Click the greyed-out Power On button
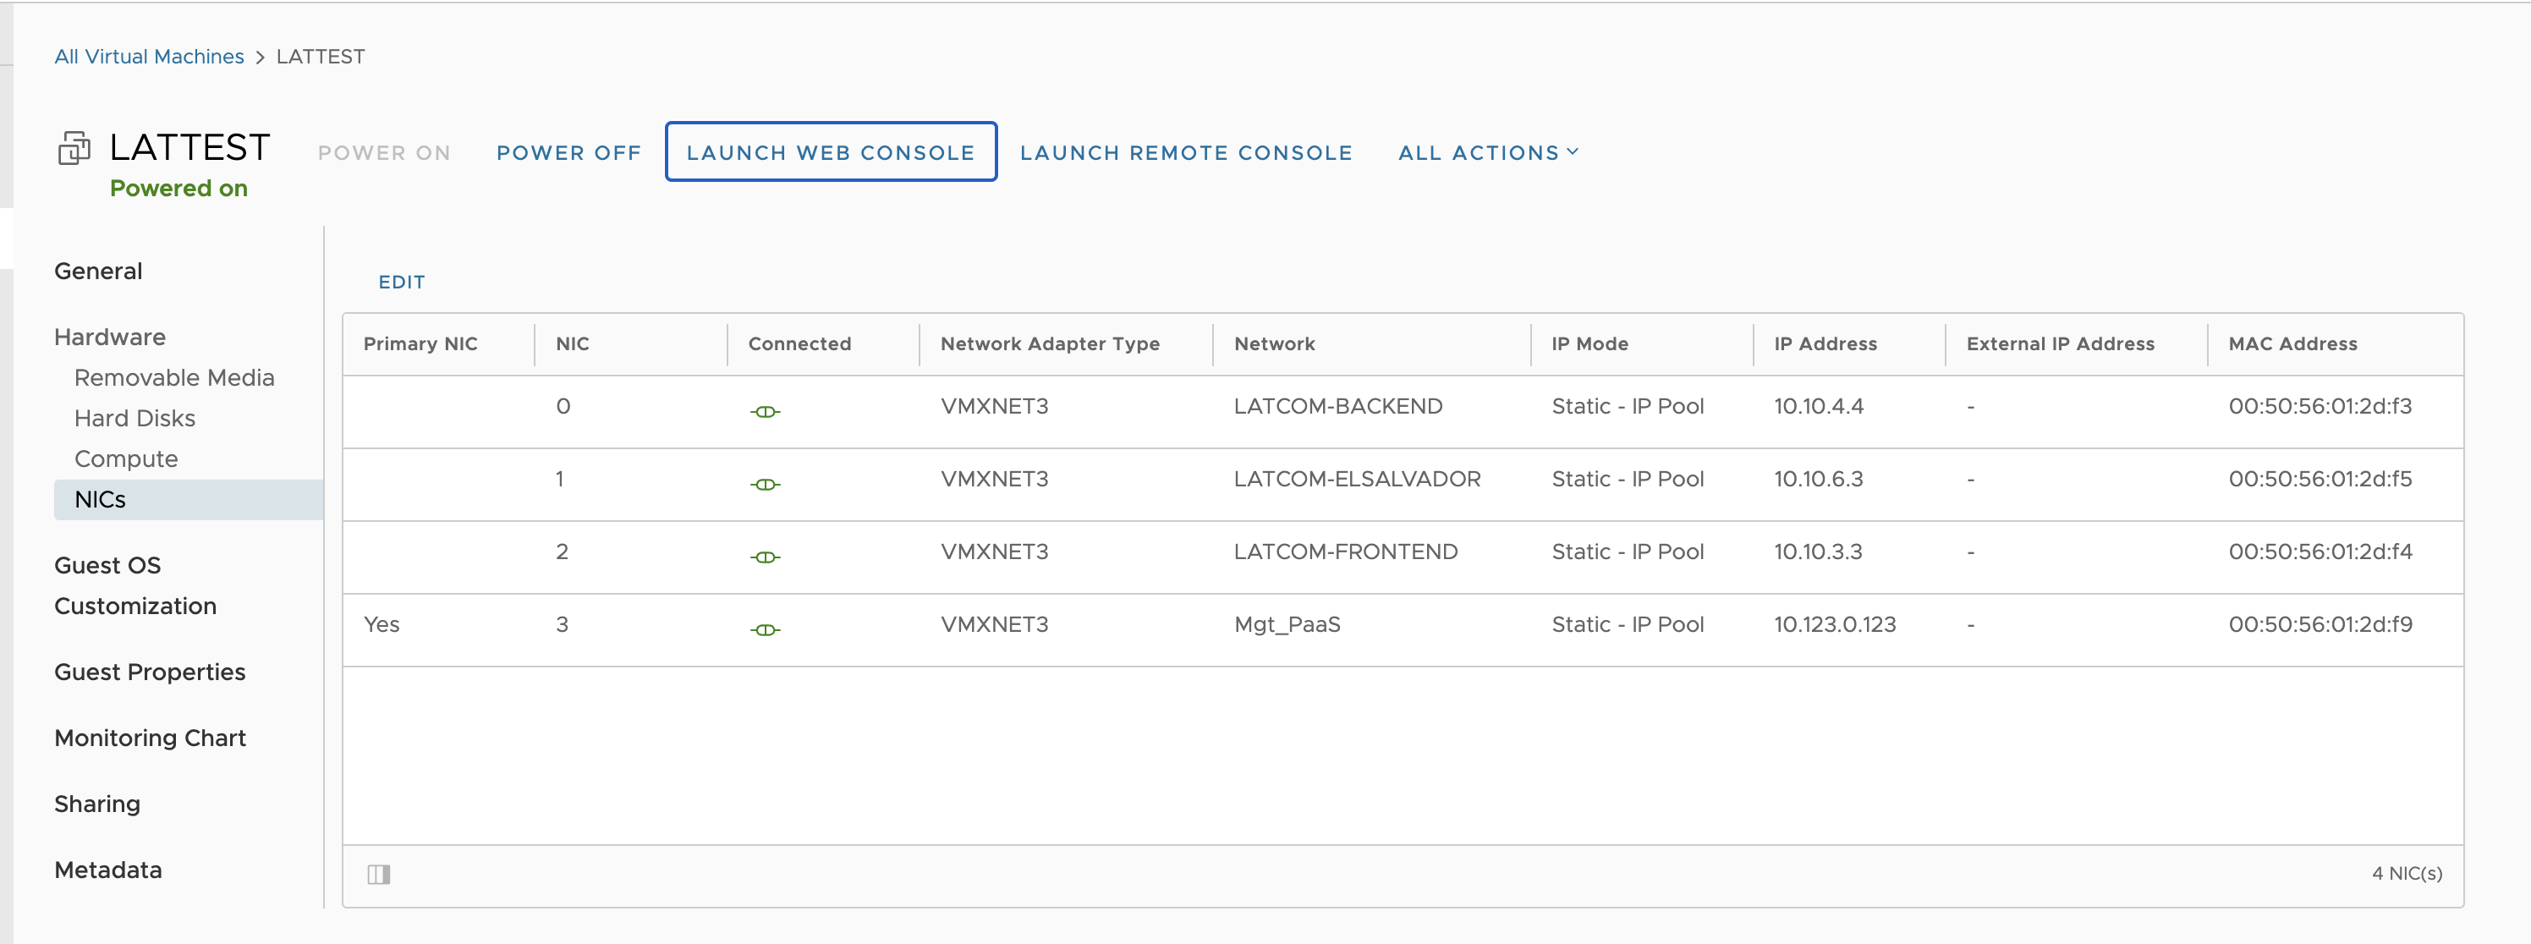Viewport: 2531px width, 944px height. (384, 152)
